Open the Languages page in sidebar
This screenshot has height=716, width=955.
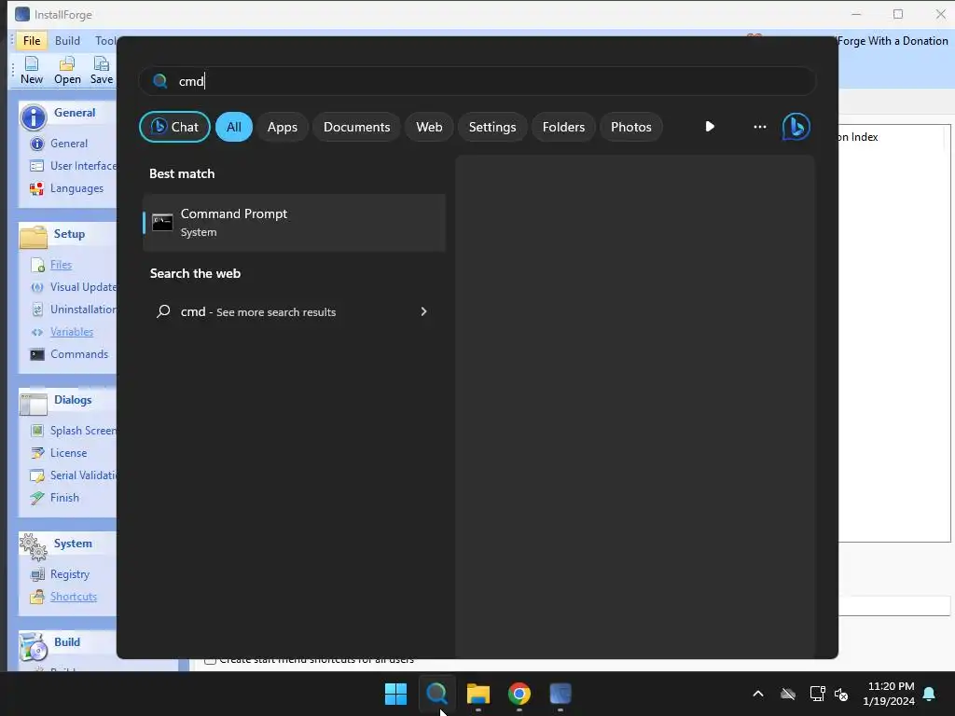pyautogui.click(x=67, y=188)
